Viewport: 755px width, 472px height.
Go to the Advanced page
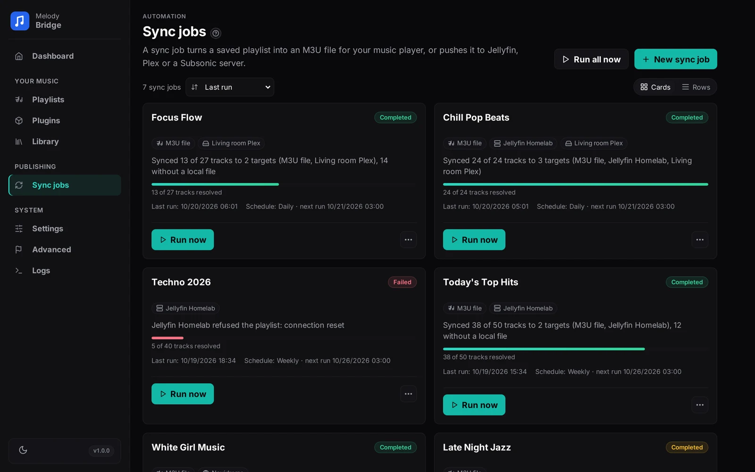pyautogui.click(x=65, y=250)
